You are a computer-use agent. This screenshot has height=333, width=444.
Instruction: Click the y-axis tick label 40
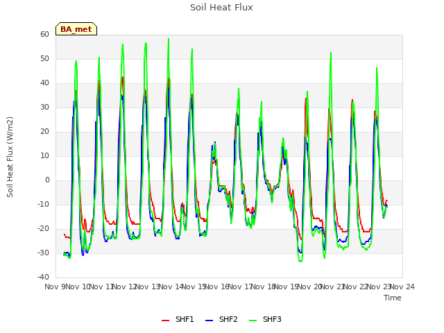point(44,83)
